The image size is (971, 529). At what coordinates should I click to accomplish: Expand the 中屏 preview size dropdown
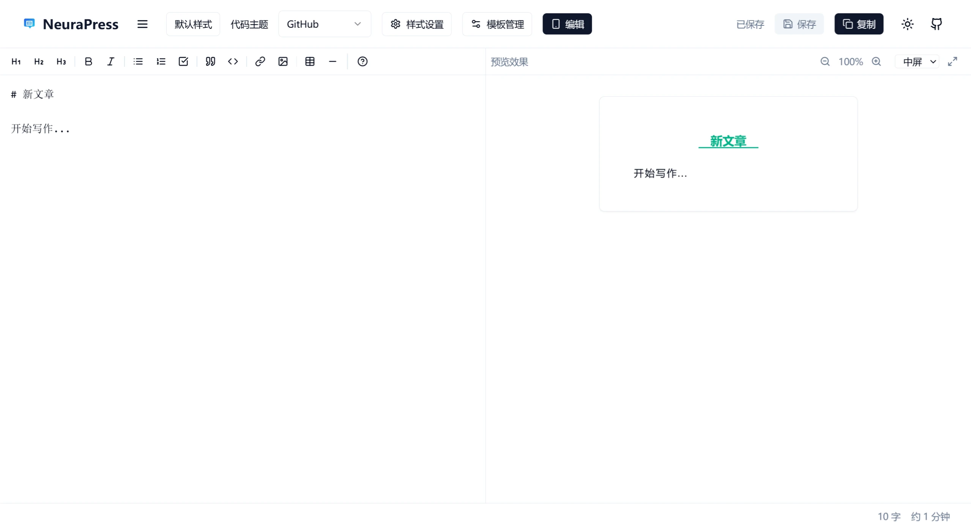coord(917,62)
